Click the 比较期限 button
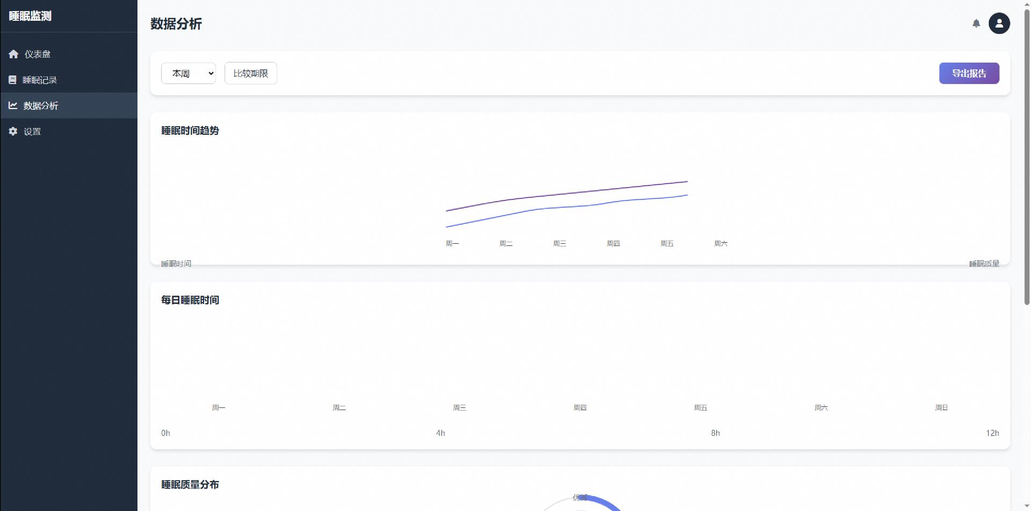 click(x=251, y=74)
